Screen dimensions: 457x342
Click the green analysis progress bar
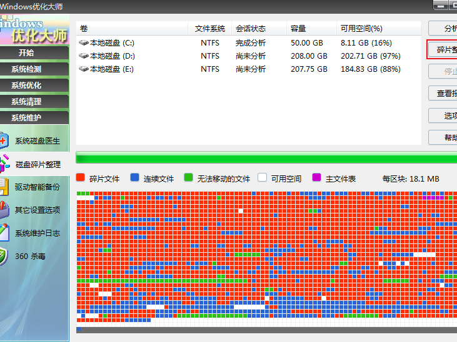click(266, 159)
